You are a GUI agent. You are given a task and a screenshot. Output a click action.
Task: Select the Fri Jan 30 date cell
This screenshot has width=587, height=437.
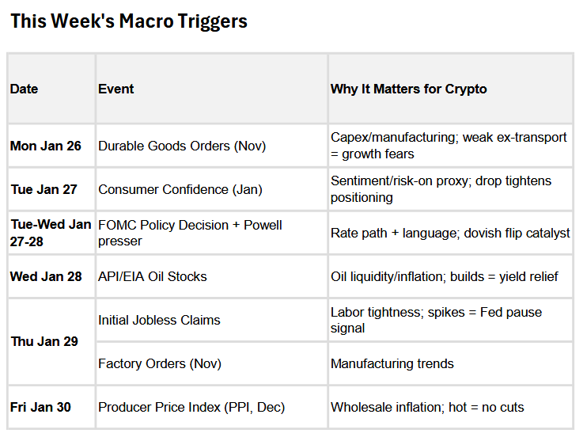tap(40, 407)
